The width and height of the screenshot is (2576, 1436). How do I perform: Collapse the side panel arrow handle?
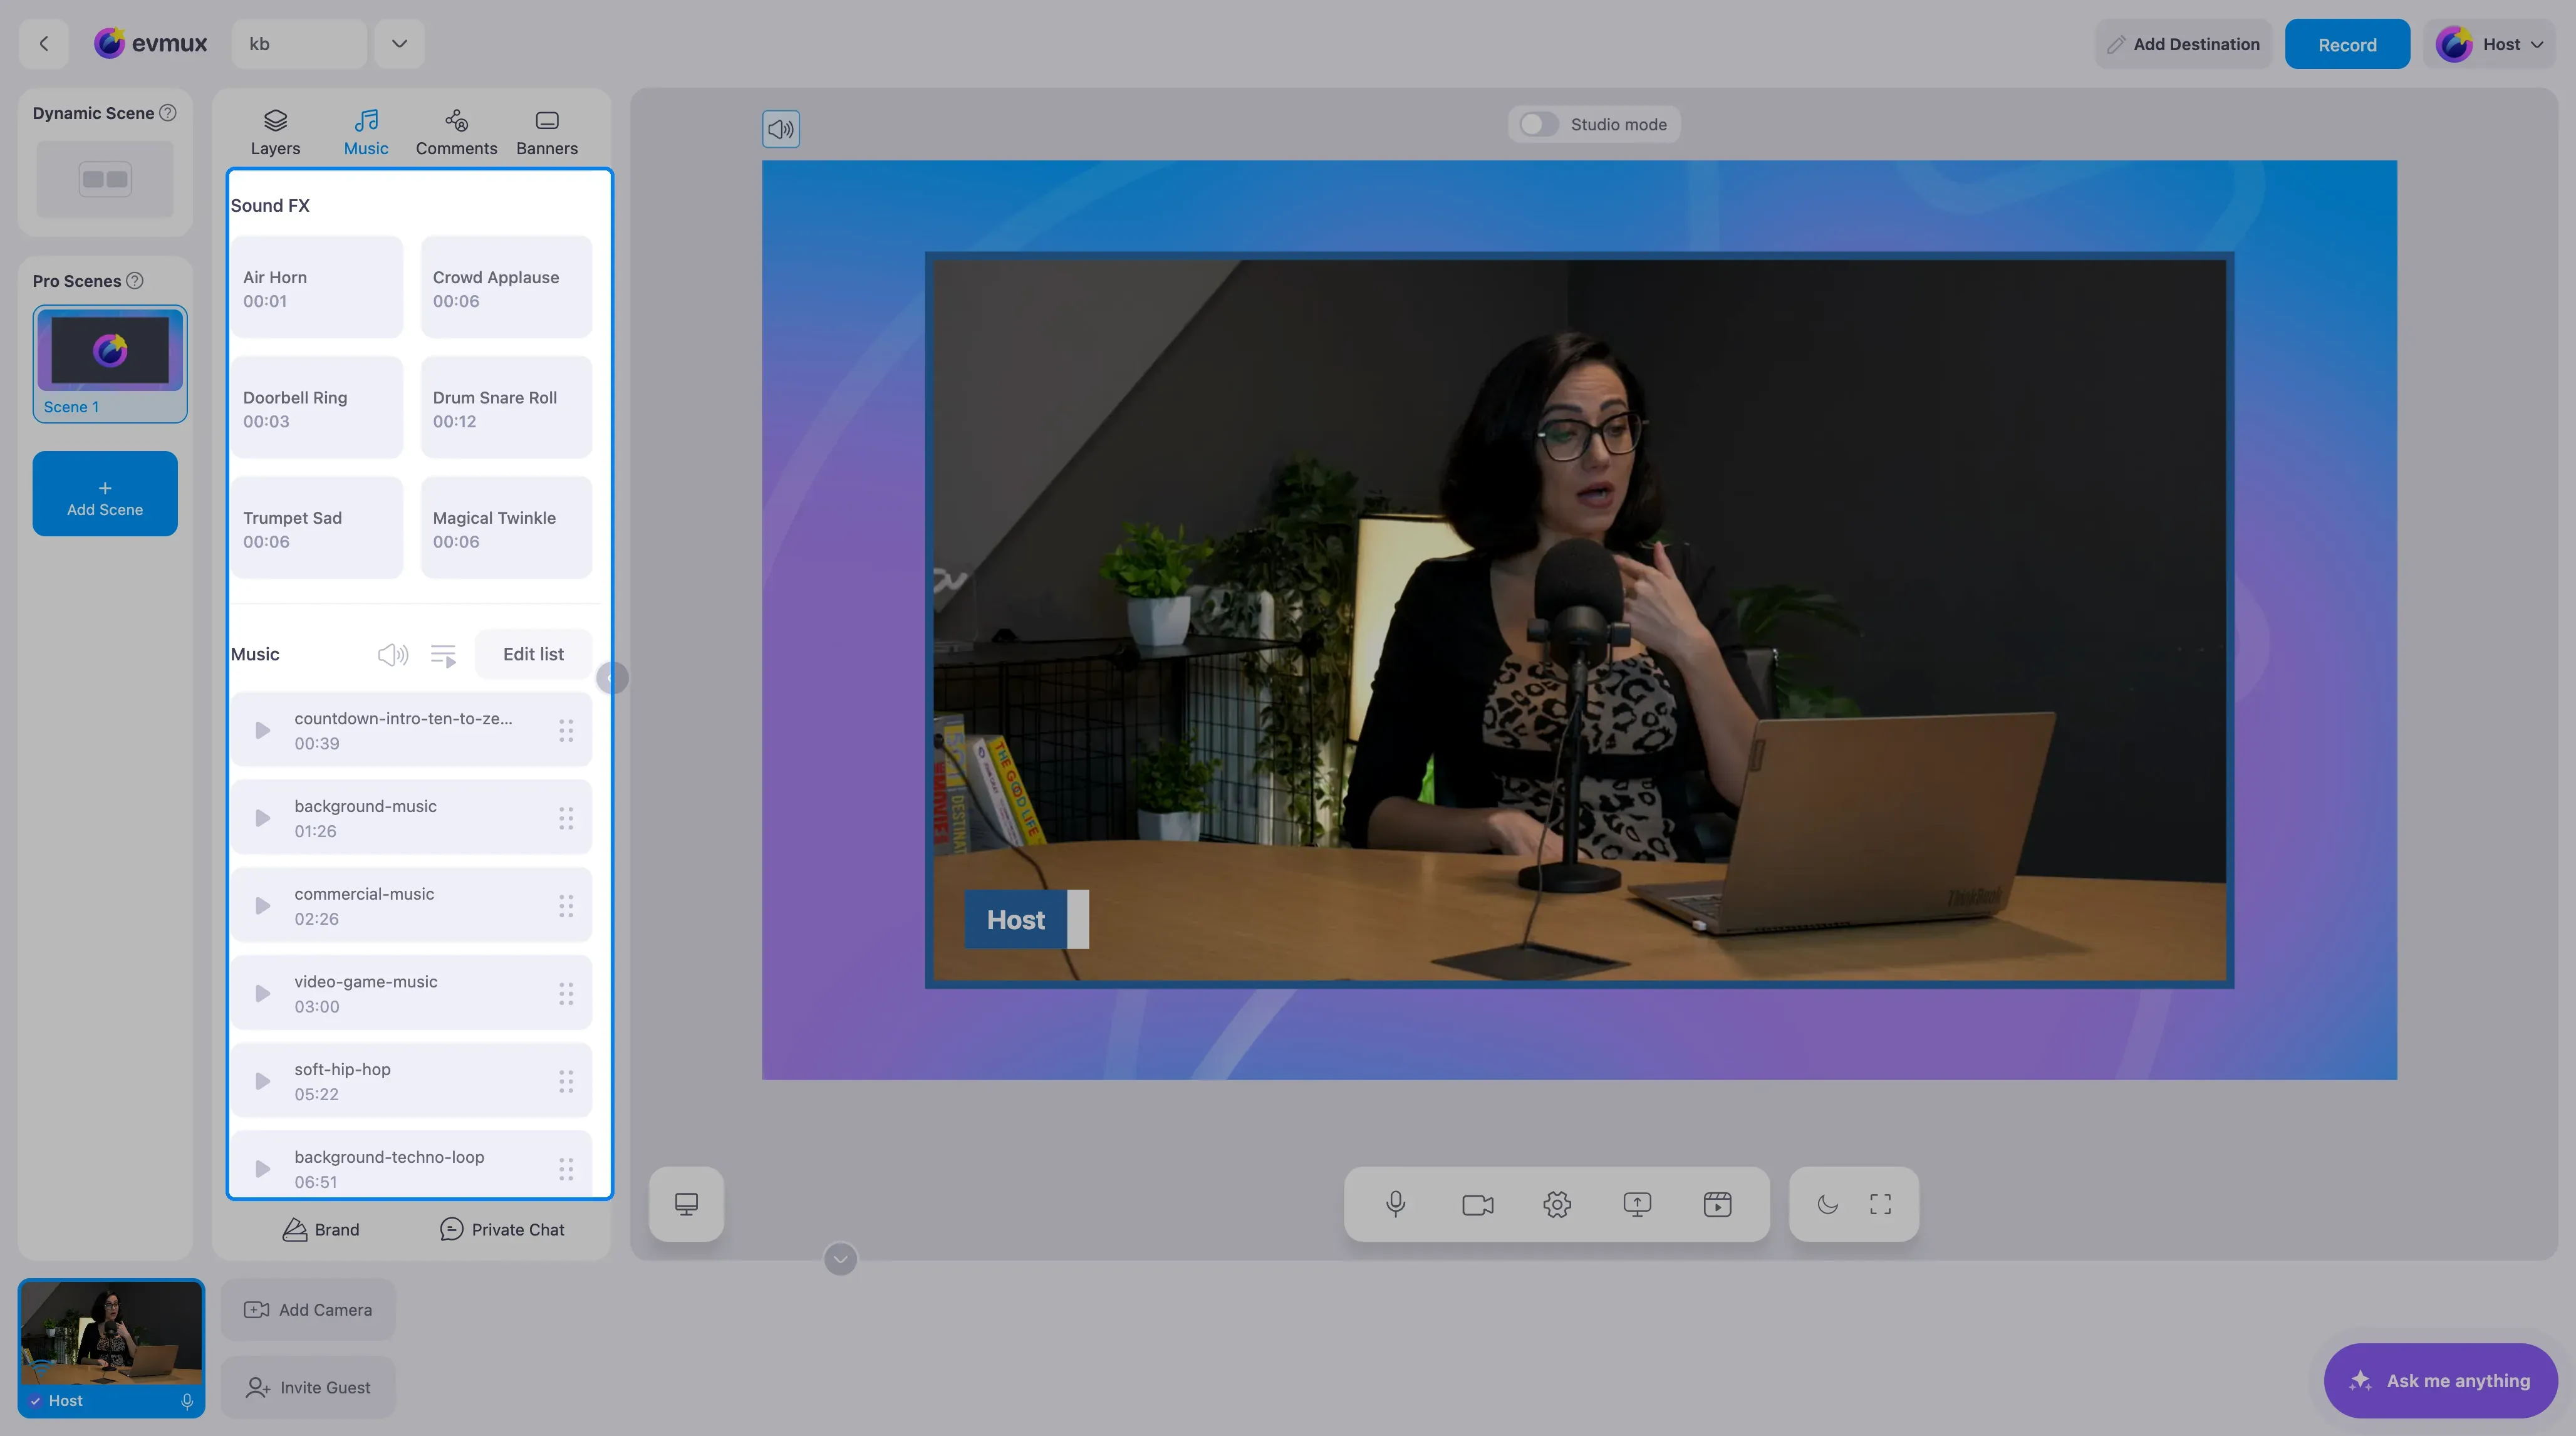tap(611, 678)
